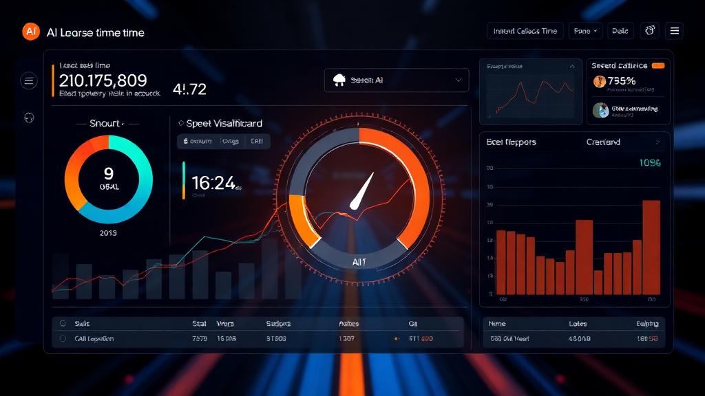
Task: Click the cloud icon in the dropdown
Action: coord(339,80)
